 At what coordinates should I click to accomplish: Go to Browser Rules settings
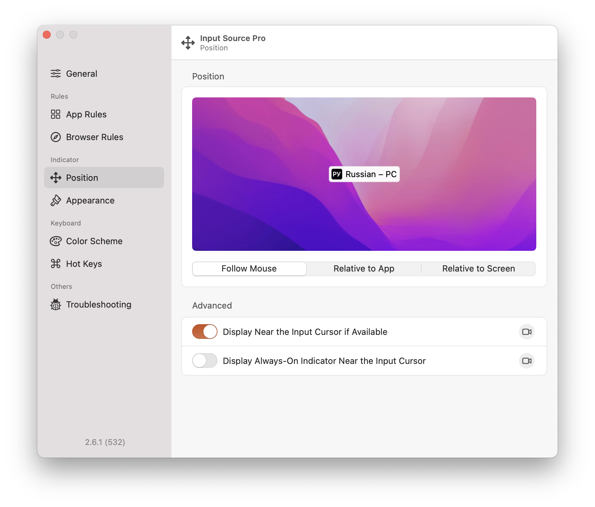[104, 137]
